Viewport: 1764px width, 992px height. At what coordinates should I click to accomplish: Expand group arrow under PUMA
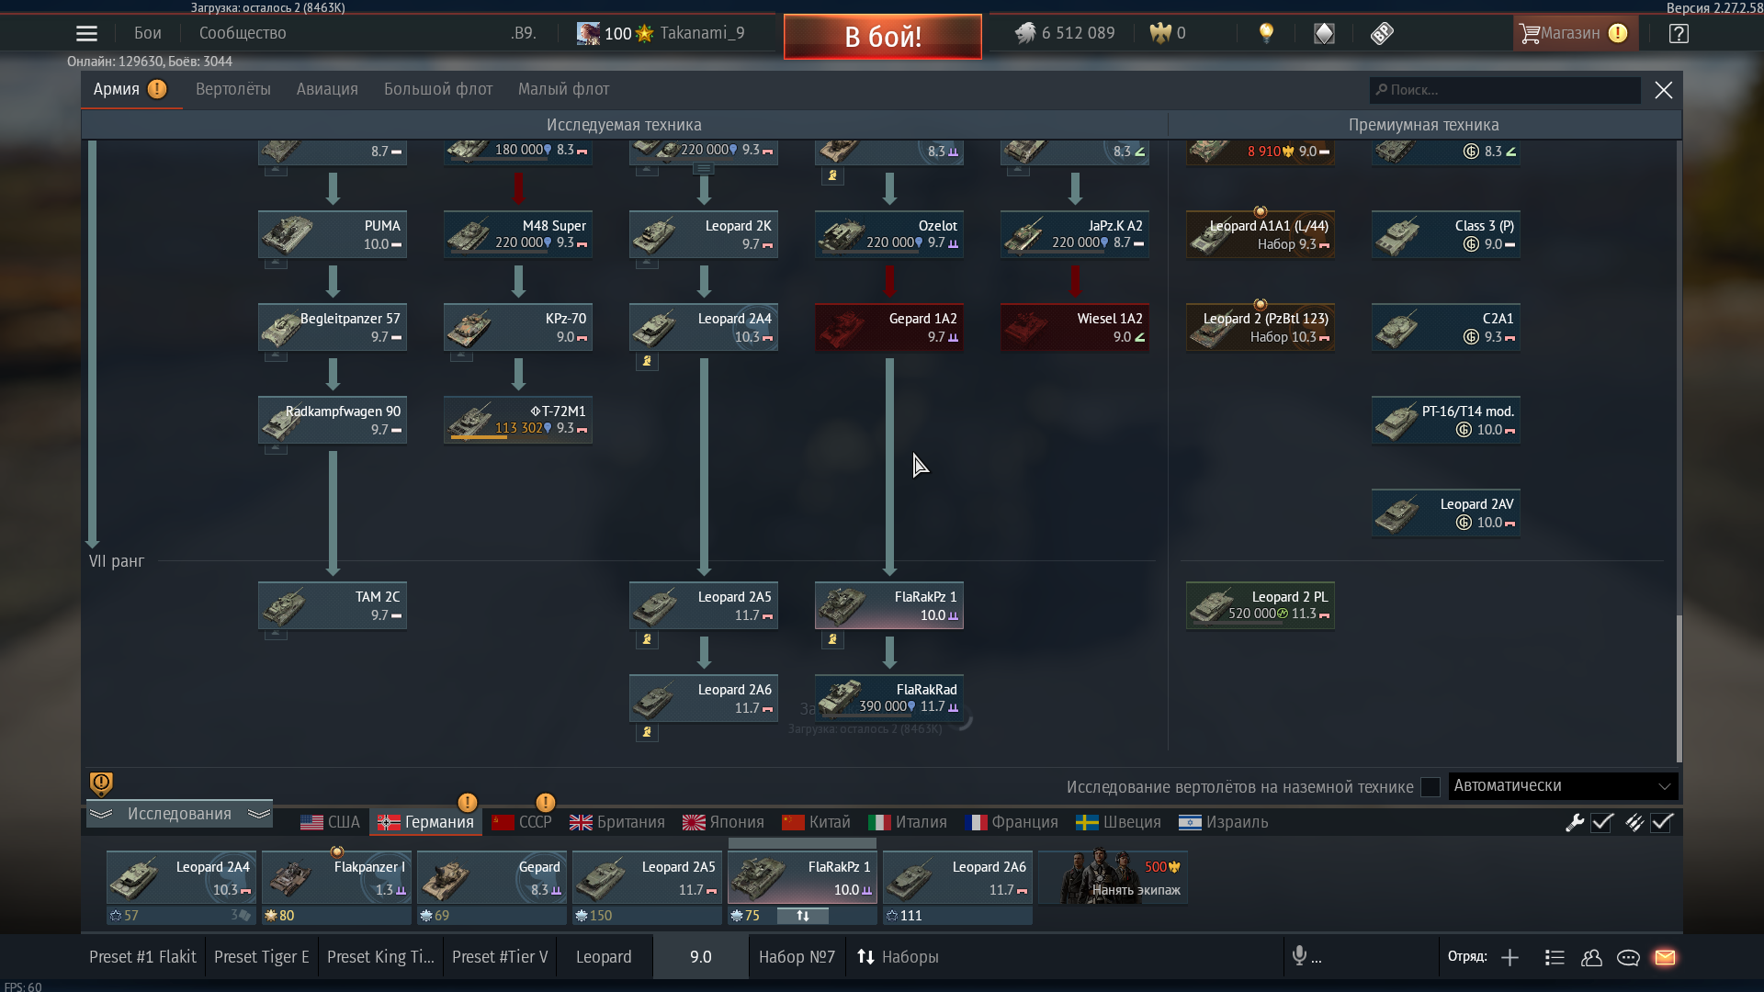coord(276,265)
